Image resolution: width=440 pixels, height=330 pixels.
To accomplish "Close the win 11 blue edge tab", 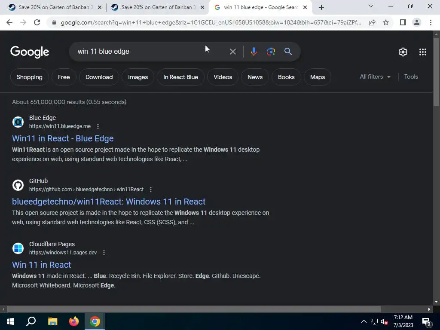I will [x=305, y=8].
